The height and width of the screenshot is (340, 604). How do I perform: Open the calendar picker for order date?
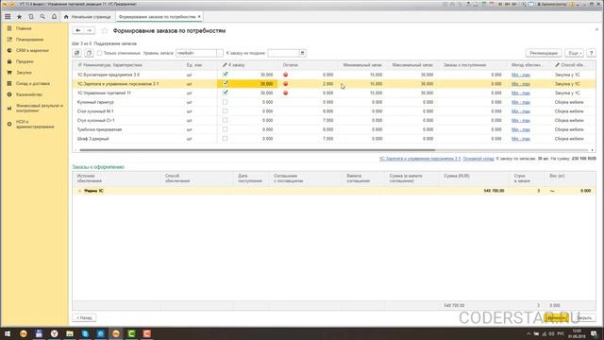[302, 53]
